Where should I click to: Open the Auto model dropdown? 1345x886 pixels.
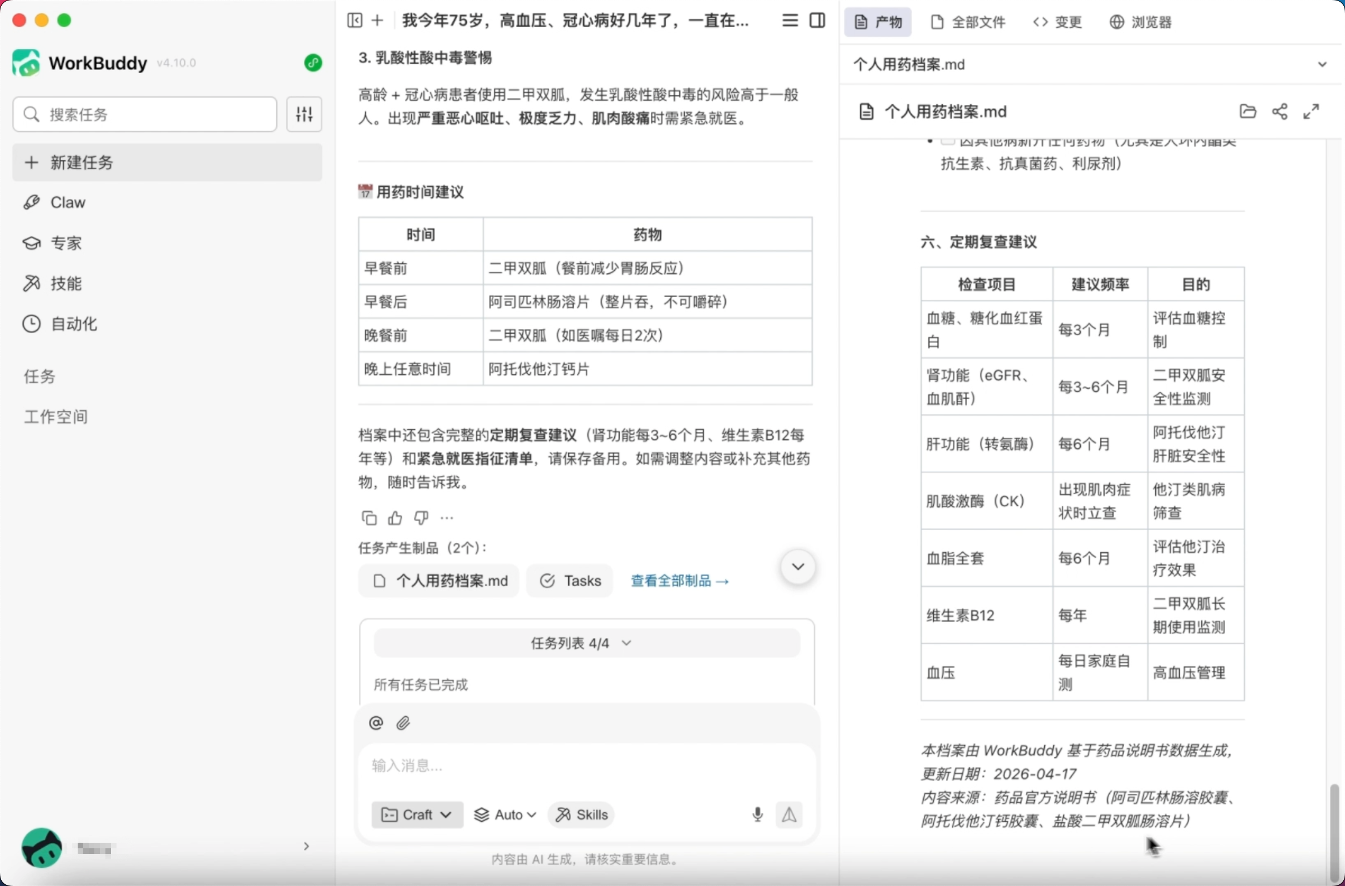click(505, 814)
